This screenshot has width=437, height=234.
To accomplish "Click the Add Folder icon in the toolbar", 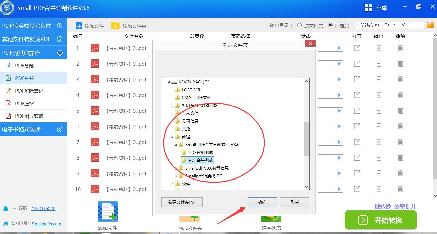I will pos(116,26).
